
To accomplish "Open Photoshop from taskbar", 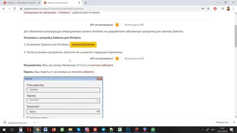I will coord(128,130).
